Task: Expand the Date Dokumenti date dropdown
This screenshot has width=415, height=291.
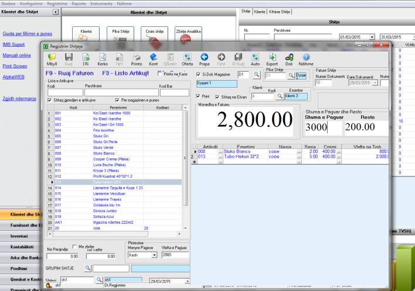Action: (374, 82)
